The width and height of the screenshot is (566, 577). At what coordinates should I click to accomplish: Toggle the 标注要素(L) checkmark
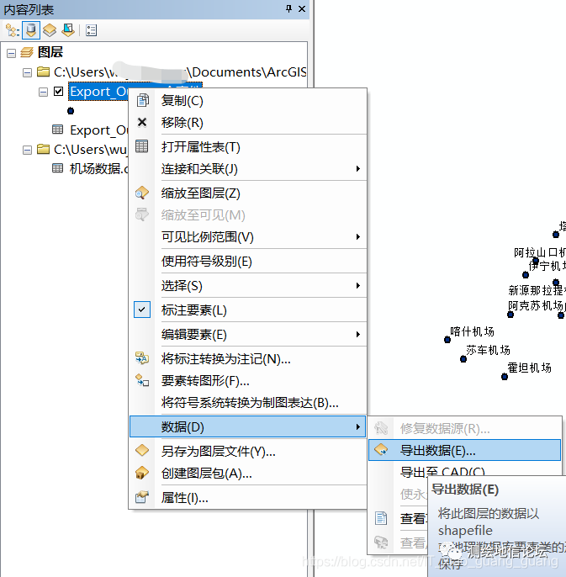pyautogui.click(x=142, y=310)
